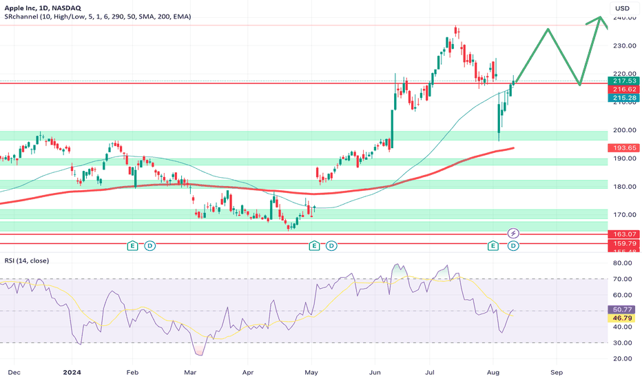The width and height of the screenshot is (642, 379).
Task: Click the 200.00 price axis label
Action: coord(624,130)
